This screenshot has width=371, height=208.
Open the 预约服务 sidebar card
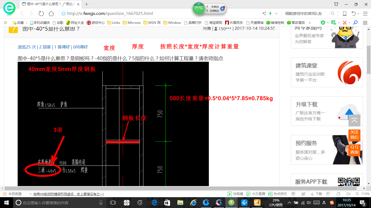[x=327, y=150]
